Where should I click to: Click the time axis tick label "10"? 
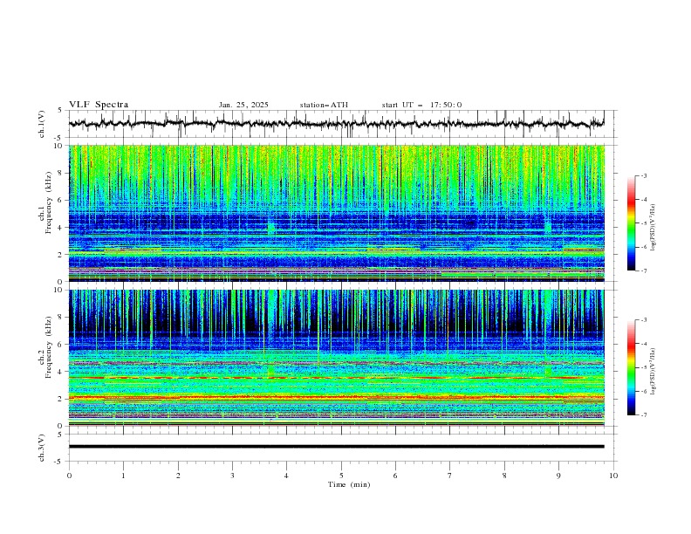[x=613, y=476]
